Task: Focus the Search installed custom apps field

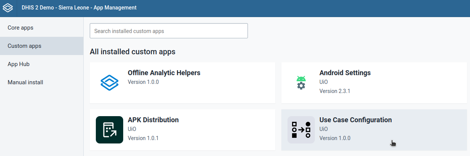Action: point(169,31)
